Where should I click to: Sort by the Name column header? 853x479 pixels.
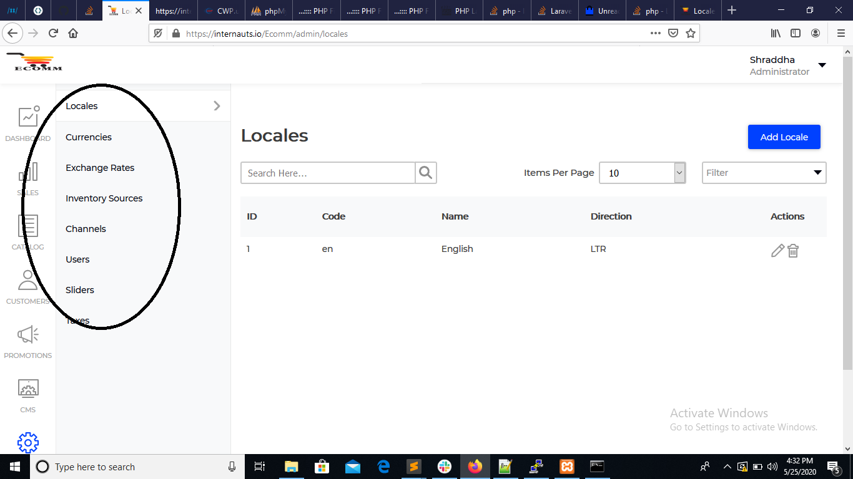(x=455, y=216)
